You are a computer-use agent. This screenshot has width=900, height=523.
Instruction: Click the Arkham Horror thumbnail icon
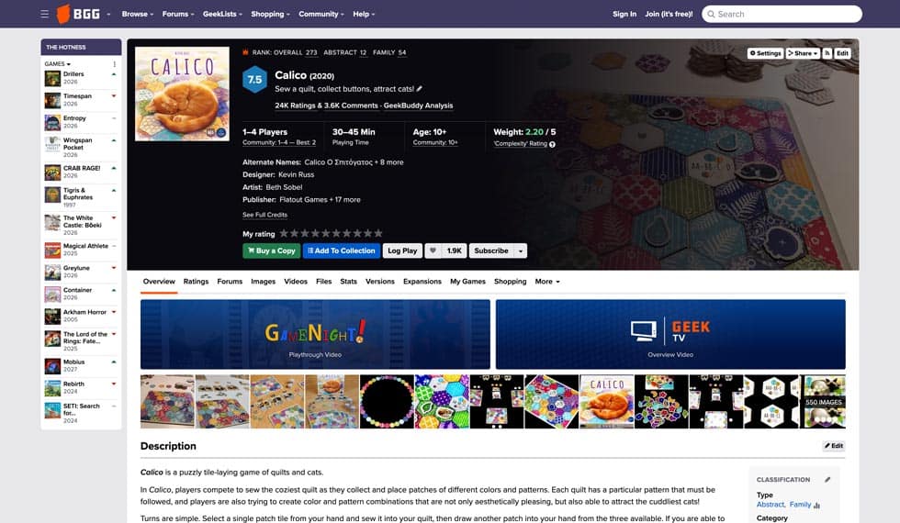(x=53, y=317)
